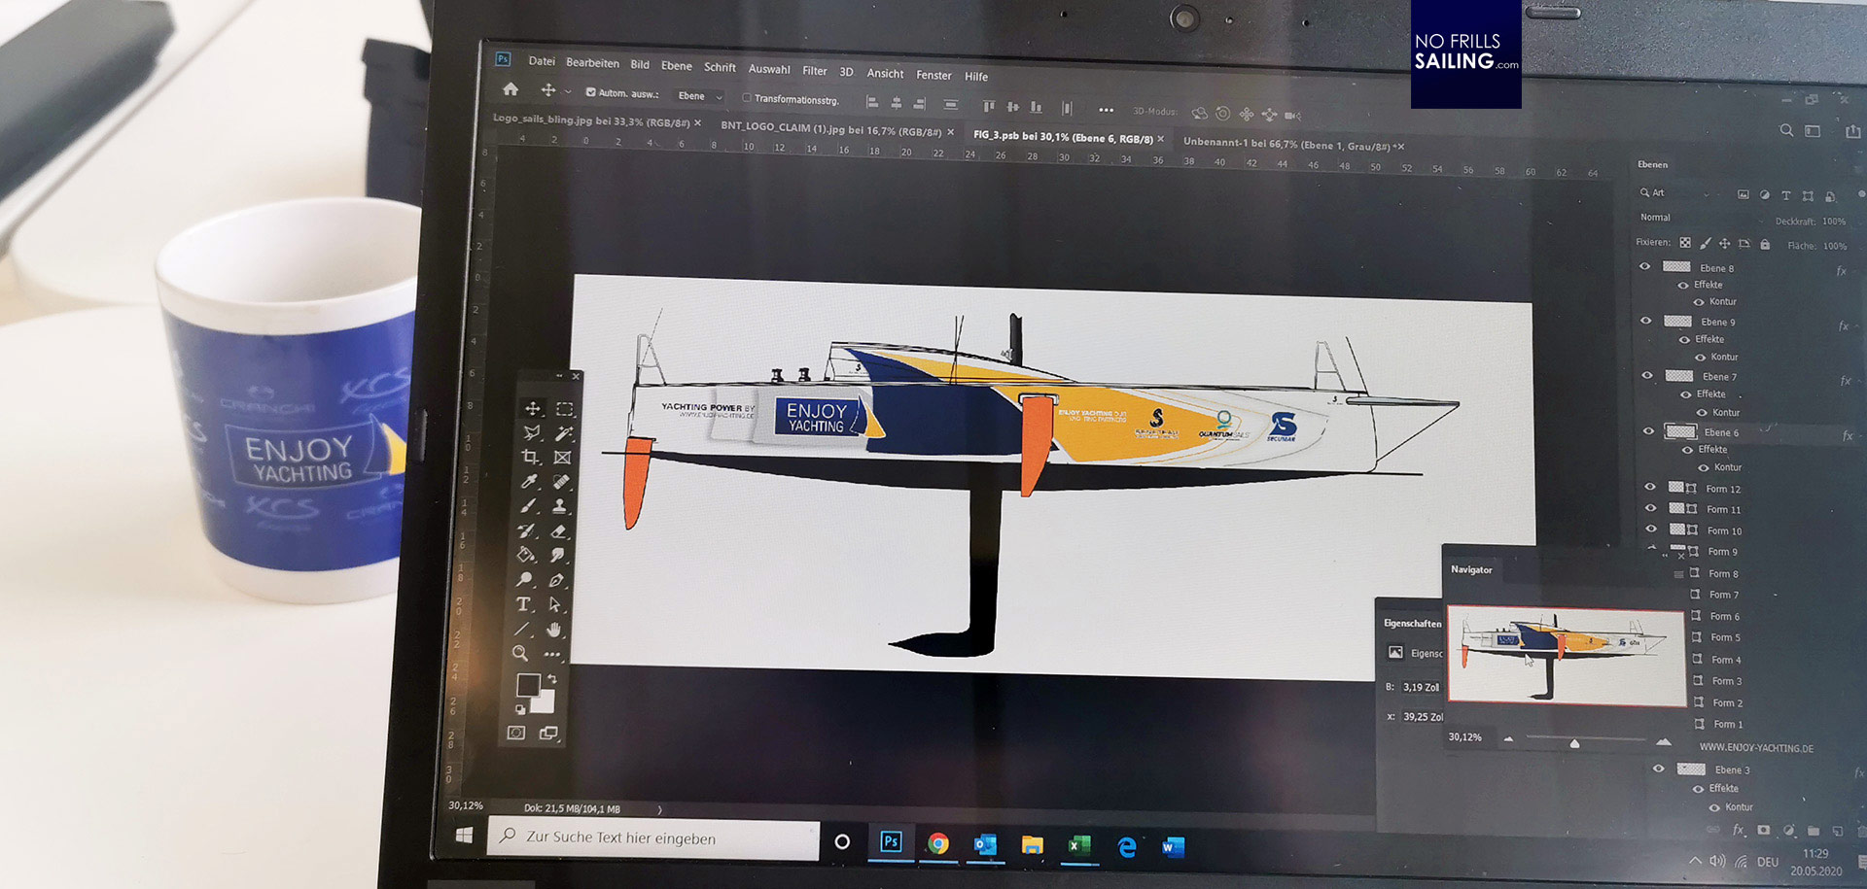The image size is (1867, 889).
Task: Add a layer mask from the layers panel
Action: pos(1764,830)
